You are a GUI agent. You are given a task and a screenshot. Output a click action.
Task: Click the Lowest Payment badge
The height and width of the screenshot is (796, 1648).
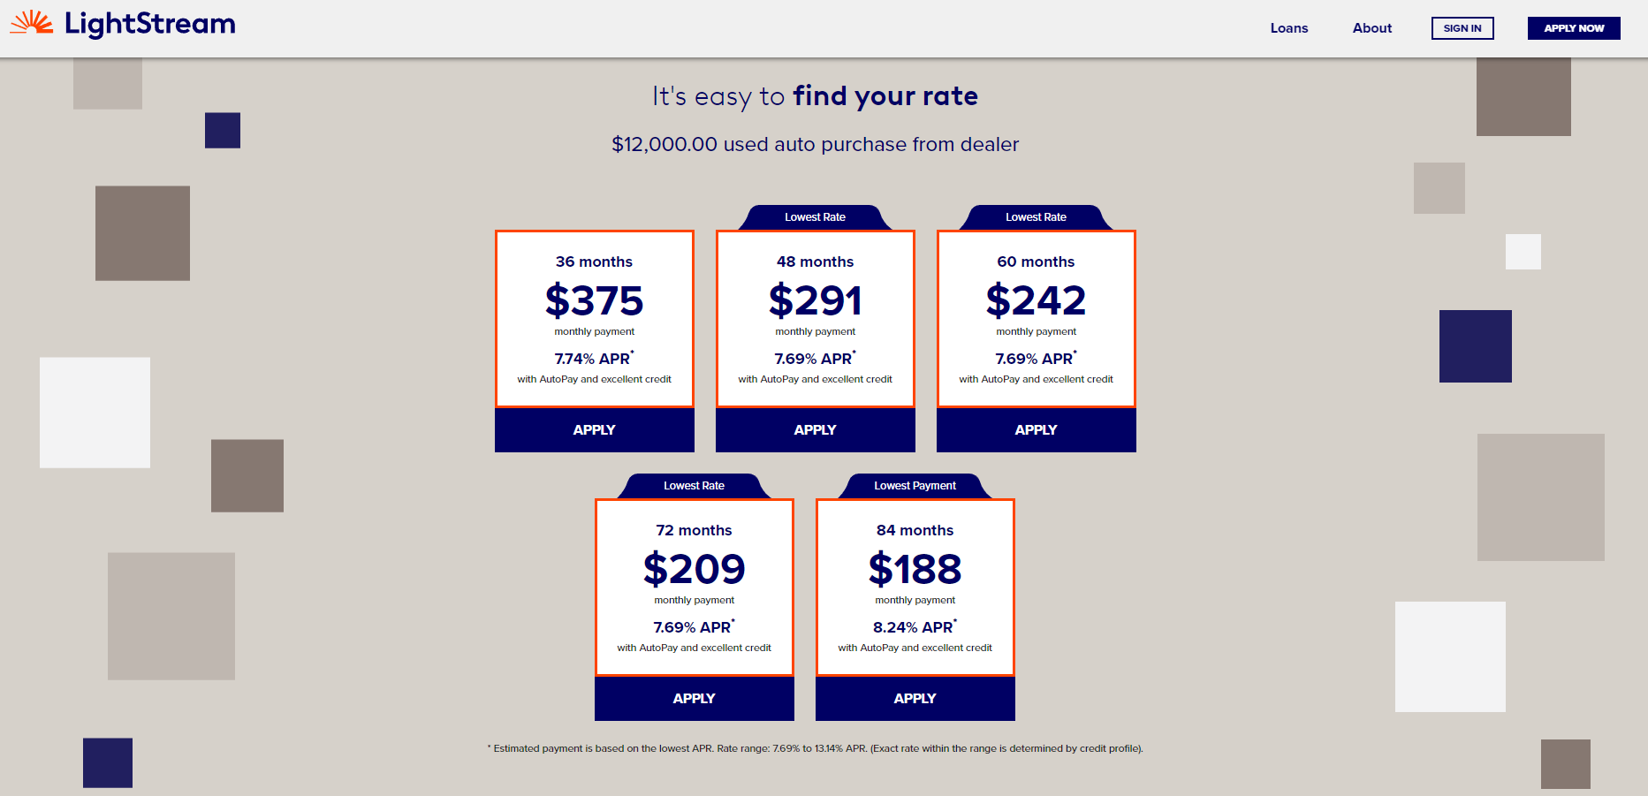[915, 486]
